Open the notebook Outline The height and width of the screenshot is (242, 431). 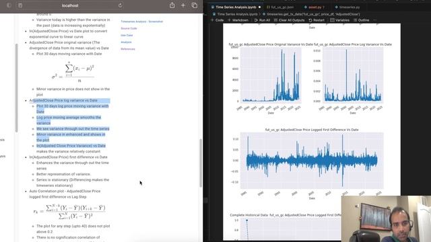(361, 20)
